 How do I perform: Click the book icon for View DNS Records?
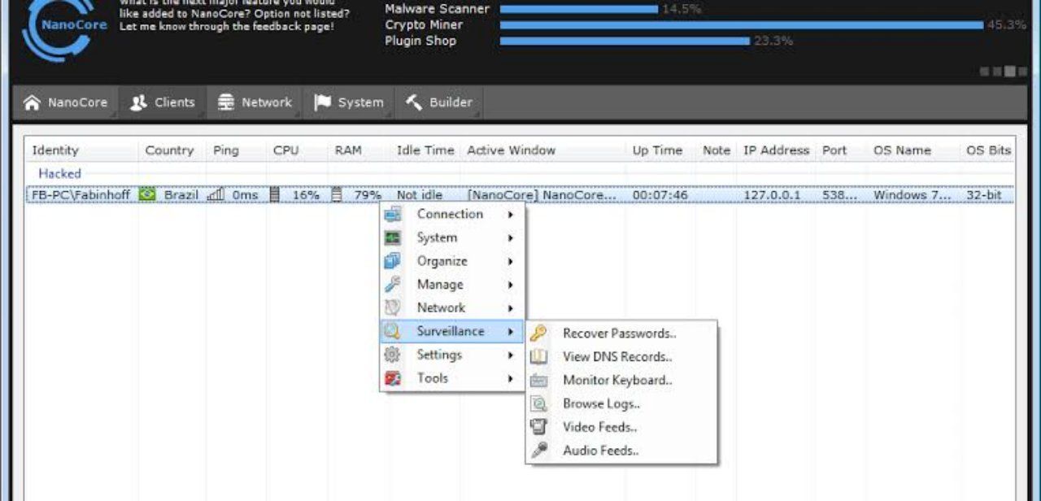coord(538,357)
